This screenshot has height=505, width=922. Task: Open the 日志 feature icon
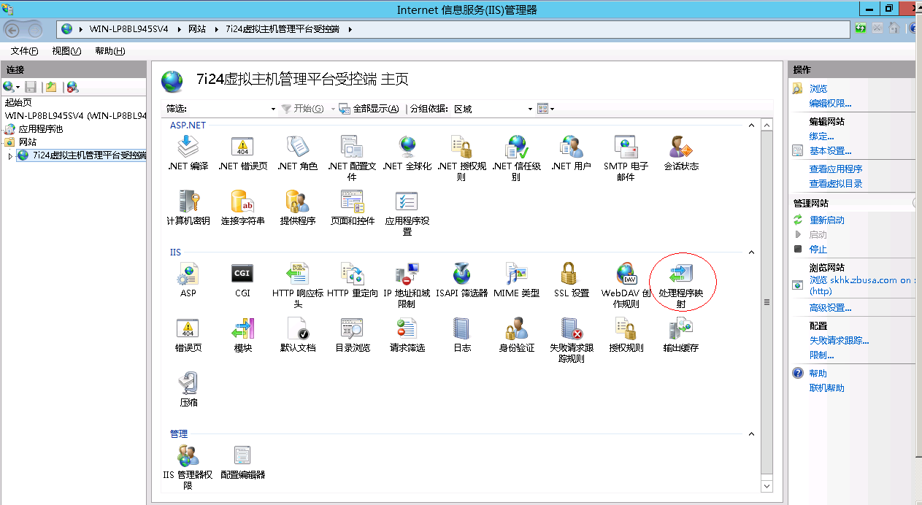[461, 329]
